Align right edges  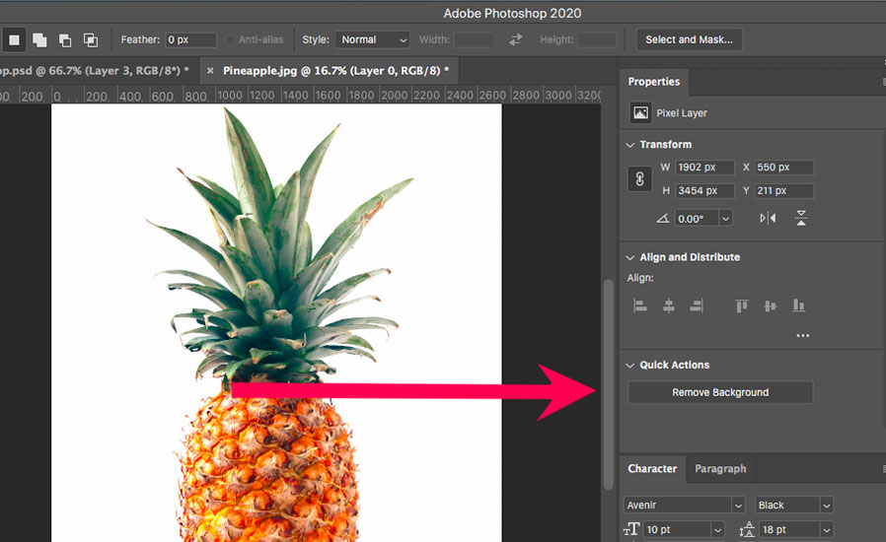click(x=697, y=305)
